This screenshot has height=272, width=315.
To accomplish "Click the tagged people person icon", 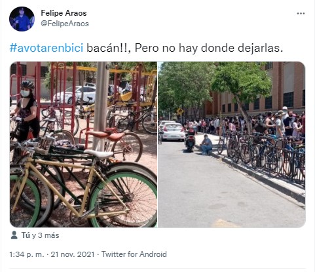I will pyautogui.click(x=14, y=235).
